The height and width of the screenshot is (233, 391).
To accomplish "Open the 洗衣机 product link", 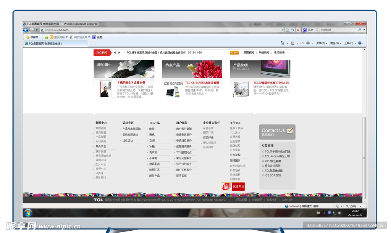I will [x=153, y=153].
